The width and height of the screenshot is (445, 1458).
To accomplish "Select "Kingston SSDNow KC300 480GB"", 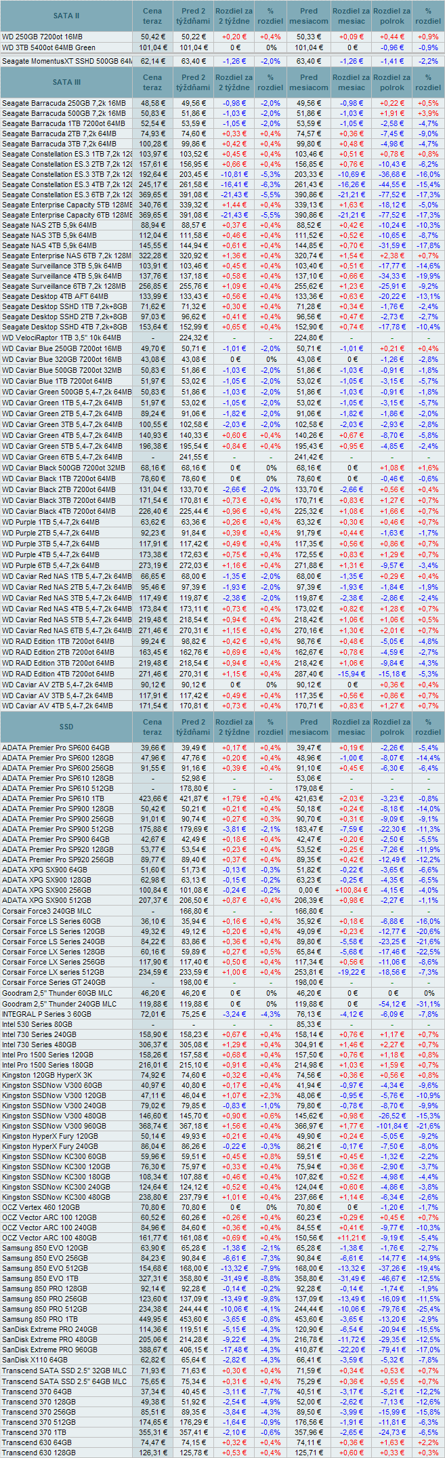I will pyautogui.click(x=56, y=1197).
